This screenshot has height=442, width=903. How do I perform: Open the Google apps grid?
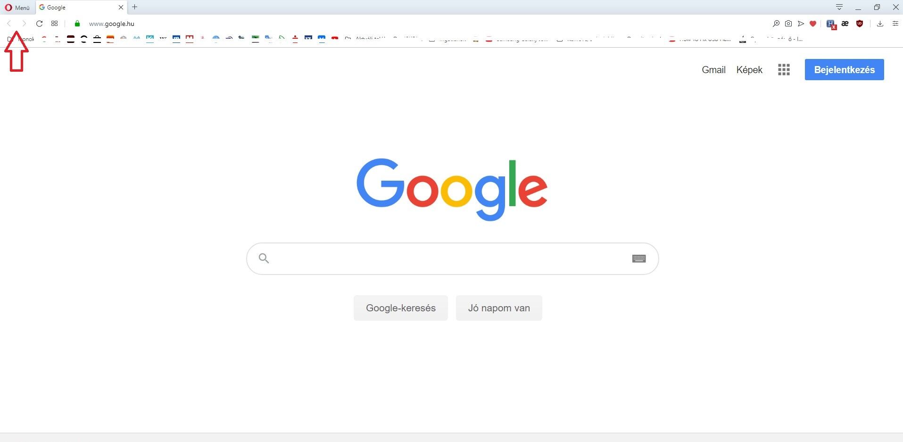pos(784,70)
